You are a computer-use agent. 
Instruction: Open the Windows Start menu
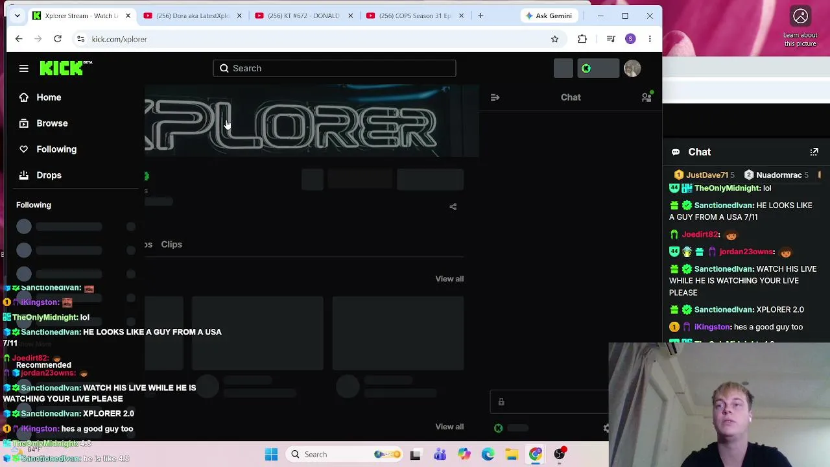pos(271,454)
